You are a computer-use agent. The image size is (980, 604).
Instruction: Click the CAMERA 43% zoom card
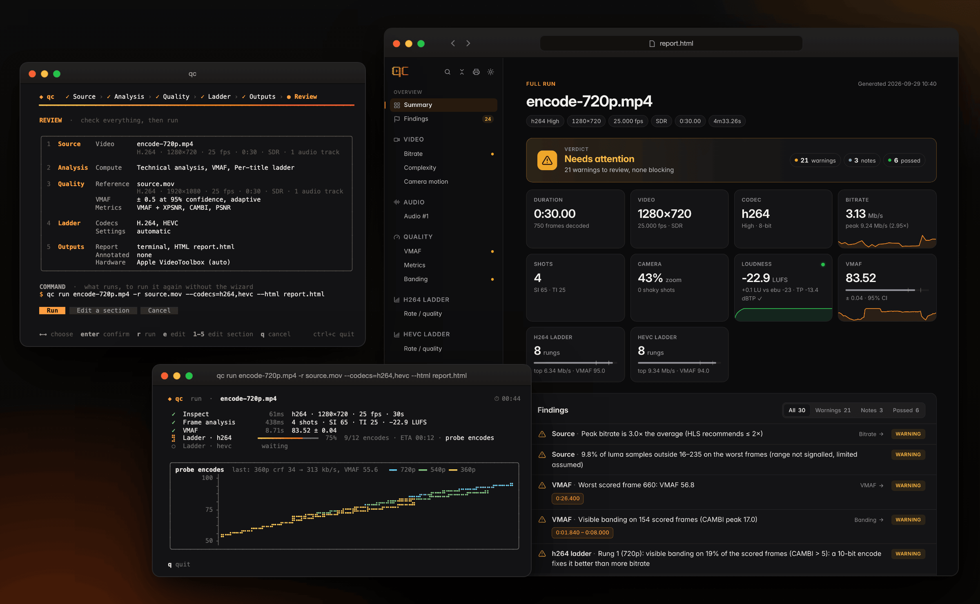coord(679,287)
